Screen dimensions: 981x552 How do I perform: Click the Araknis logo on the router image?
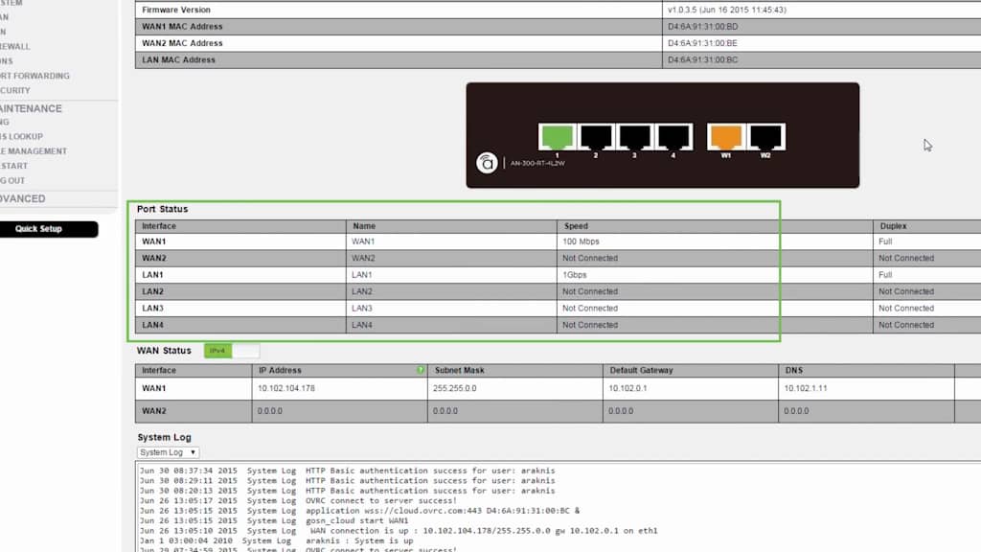pyautogui.click(x=487, y=163)
